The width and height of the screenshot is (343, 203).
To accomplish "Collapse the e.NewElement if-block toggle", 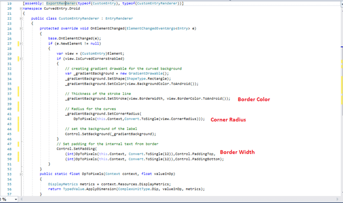I will coord(21,43).
